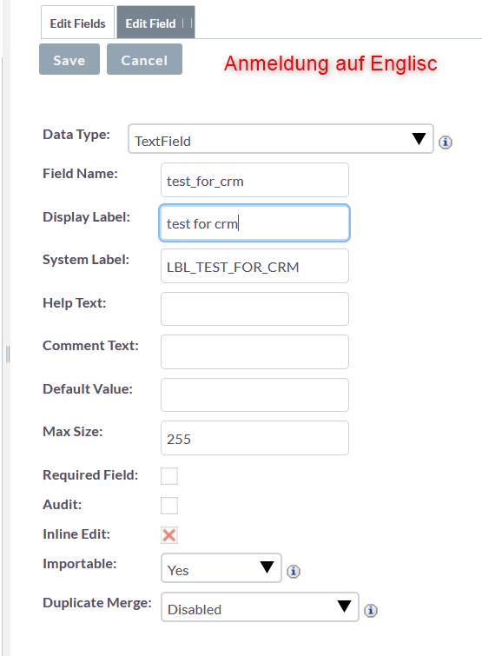Click the Cancel button
This screenshot has width=482, height=656.
tap(145, 59)
